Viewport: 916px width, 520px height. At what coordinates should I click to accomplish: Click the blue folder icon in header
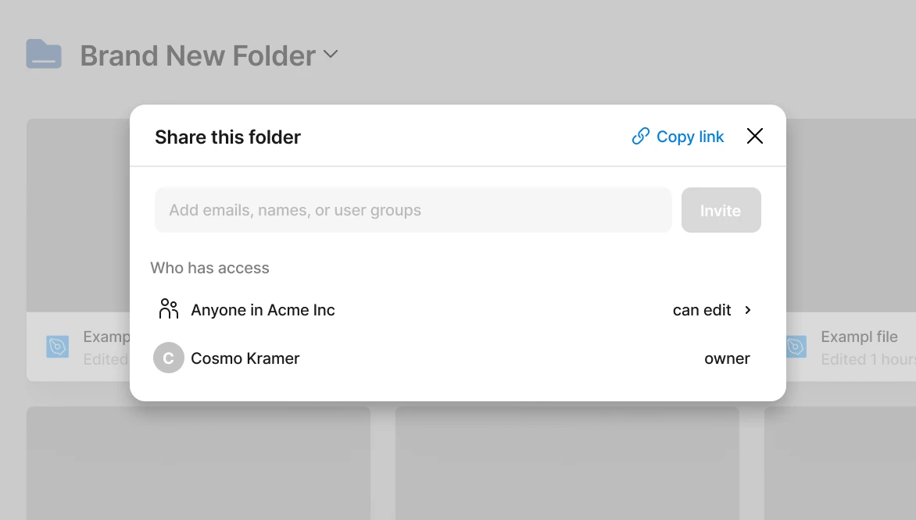coord(44,55)
